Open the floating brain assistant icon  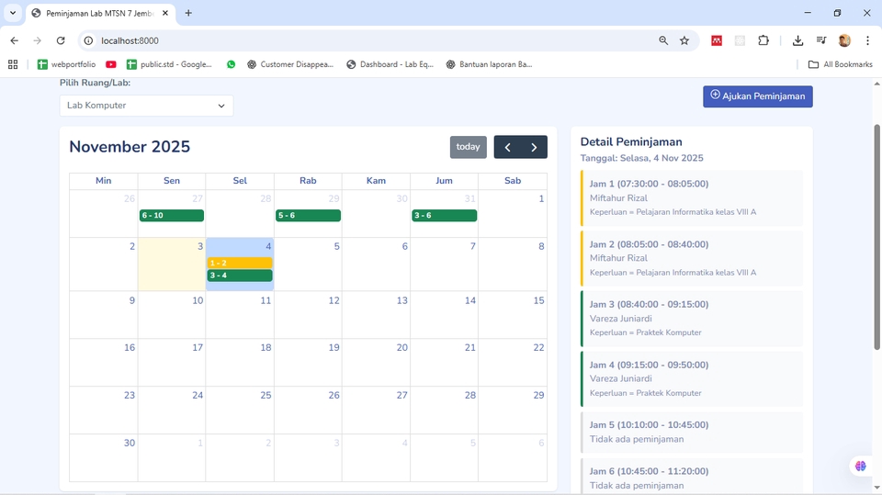click(861, 466)
